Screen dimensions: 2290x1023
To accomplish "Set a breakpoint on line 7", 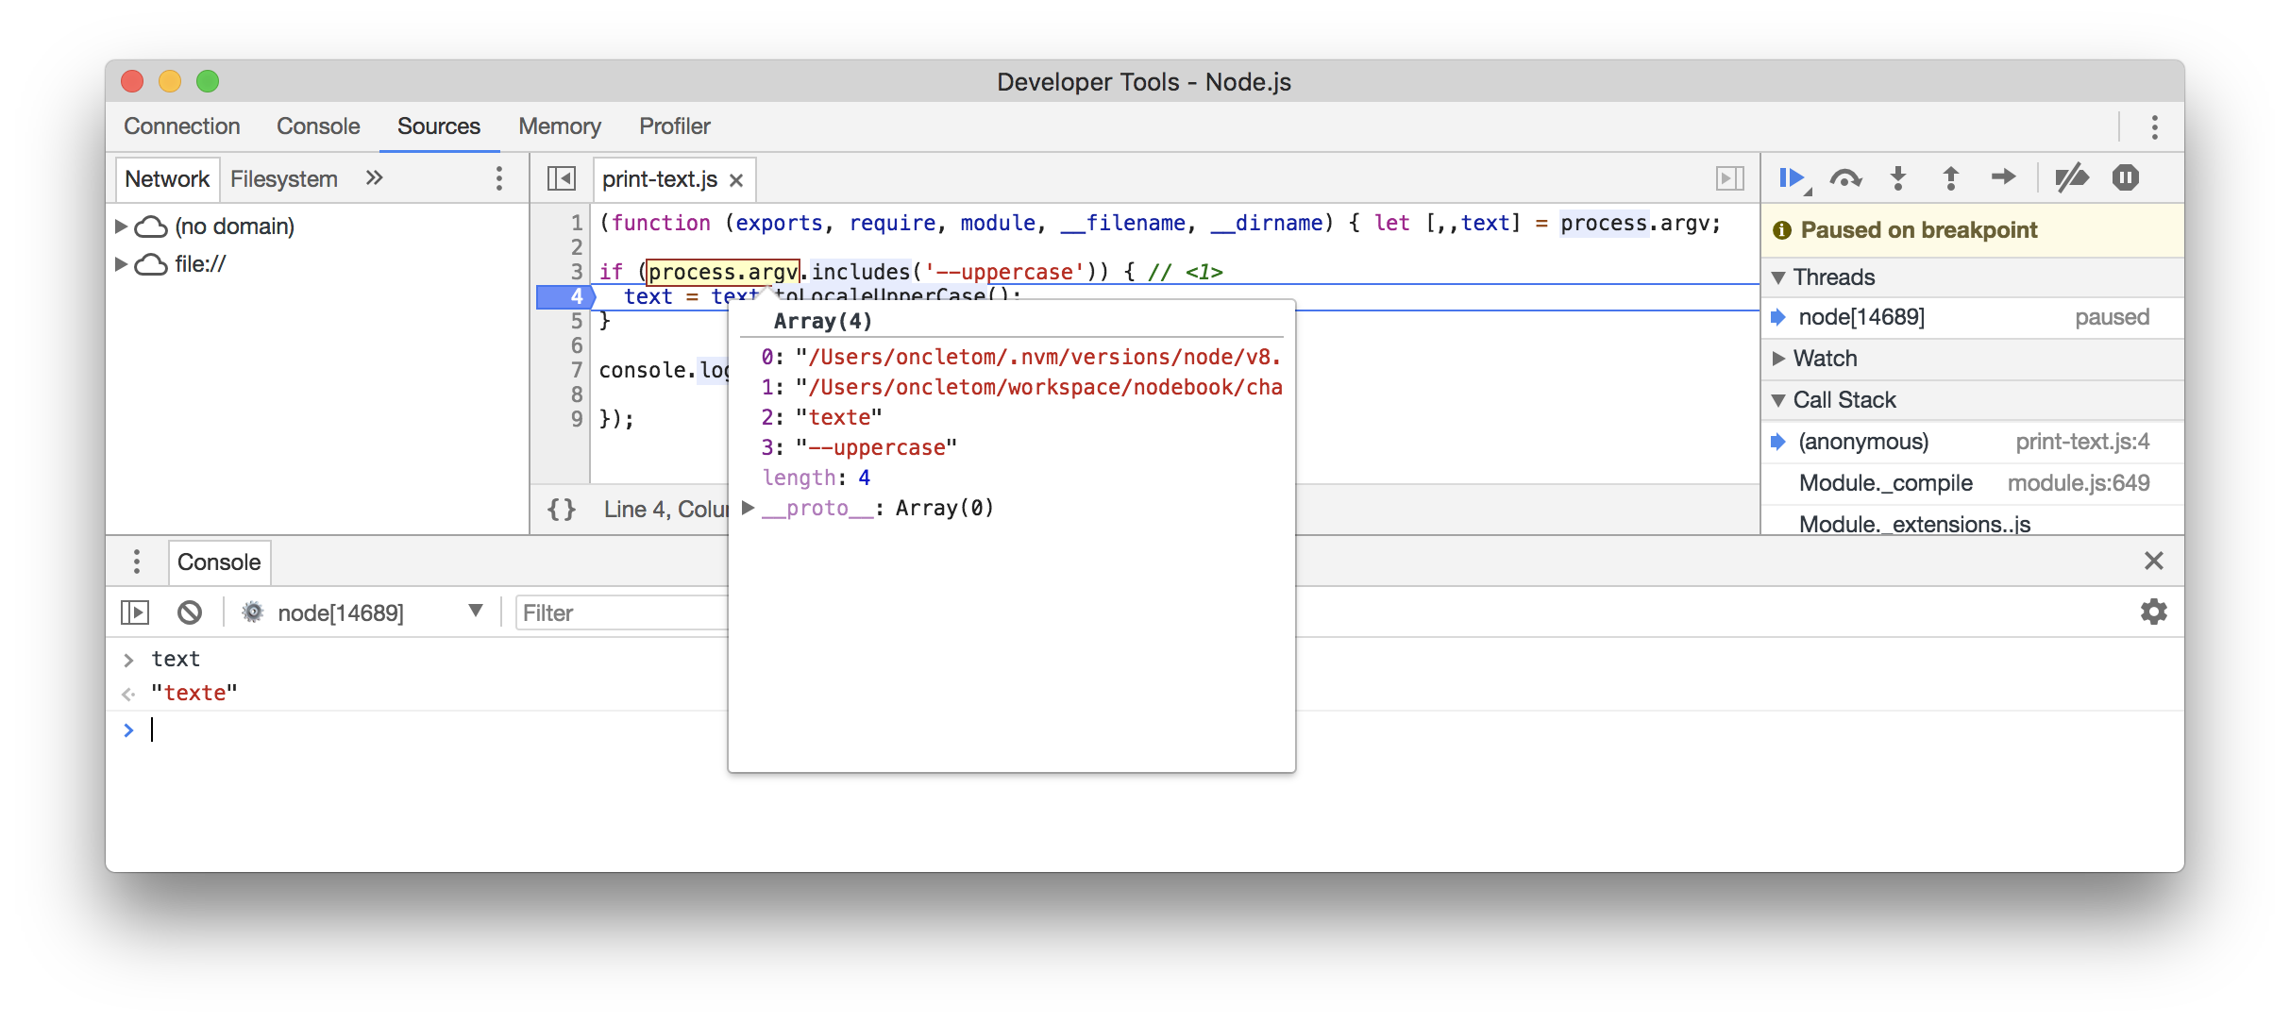I will coord(576,370).
